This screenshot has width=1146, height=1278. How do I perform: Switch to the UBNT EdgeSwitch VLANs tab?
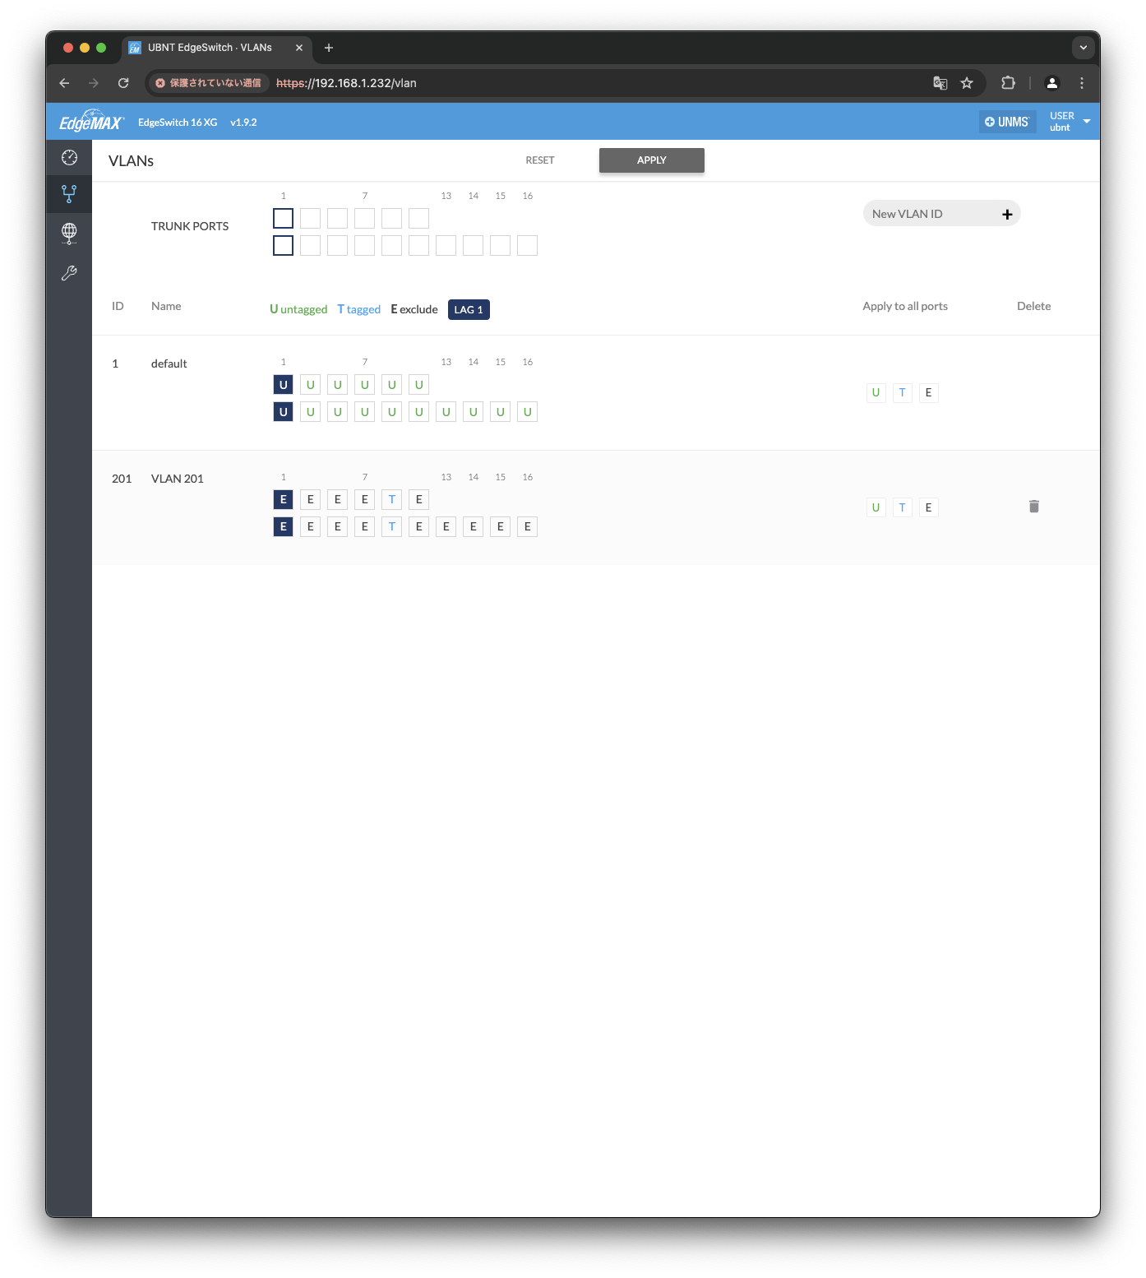[210, 48]
